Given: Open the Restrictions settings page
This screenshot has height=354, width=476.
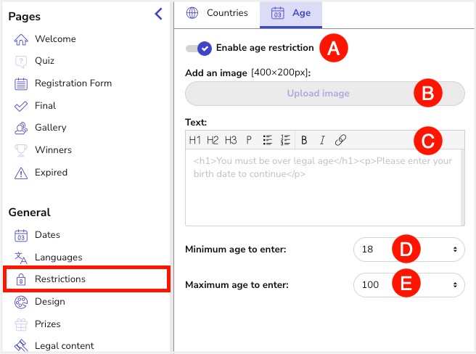Looking at the screenshot, I should pos(87,279).
